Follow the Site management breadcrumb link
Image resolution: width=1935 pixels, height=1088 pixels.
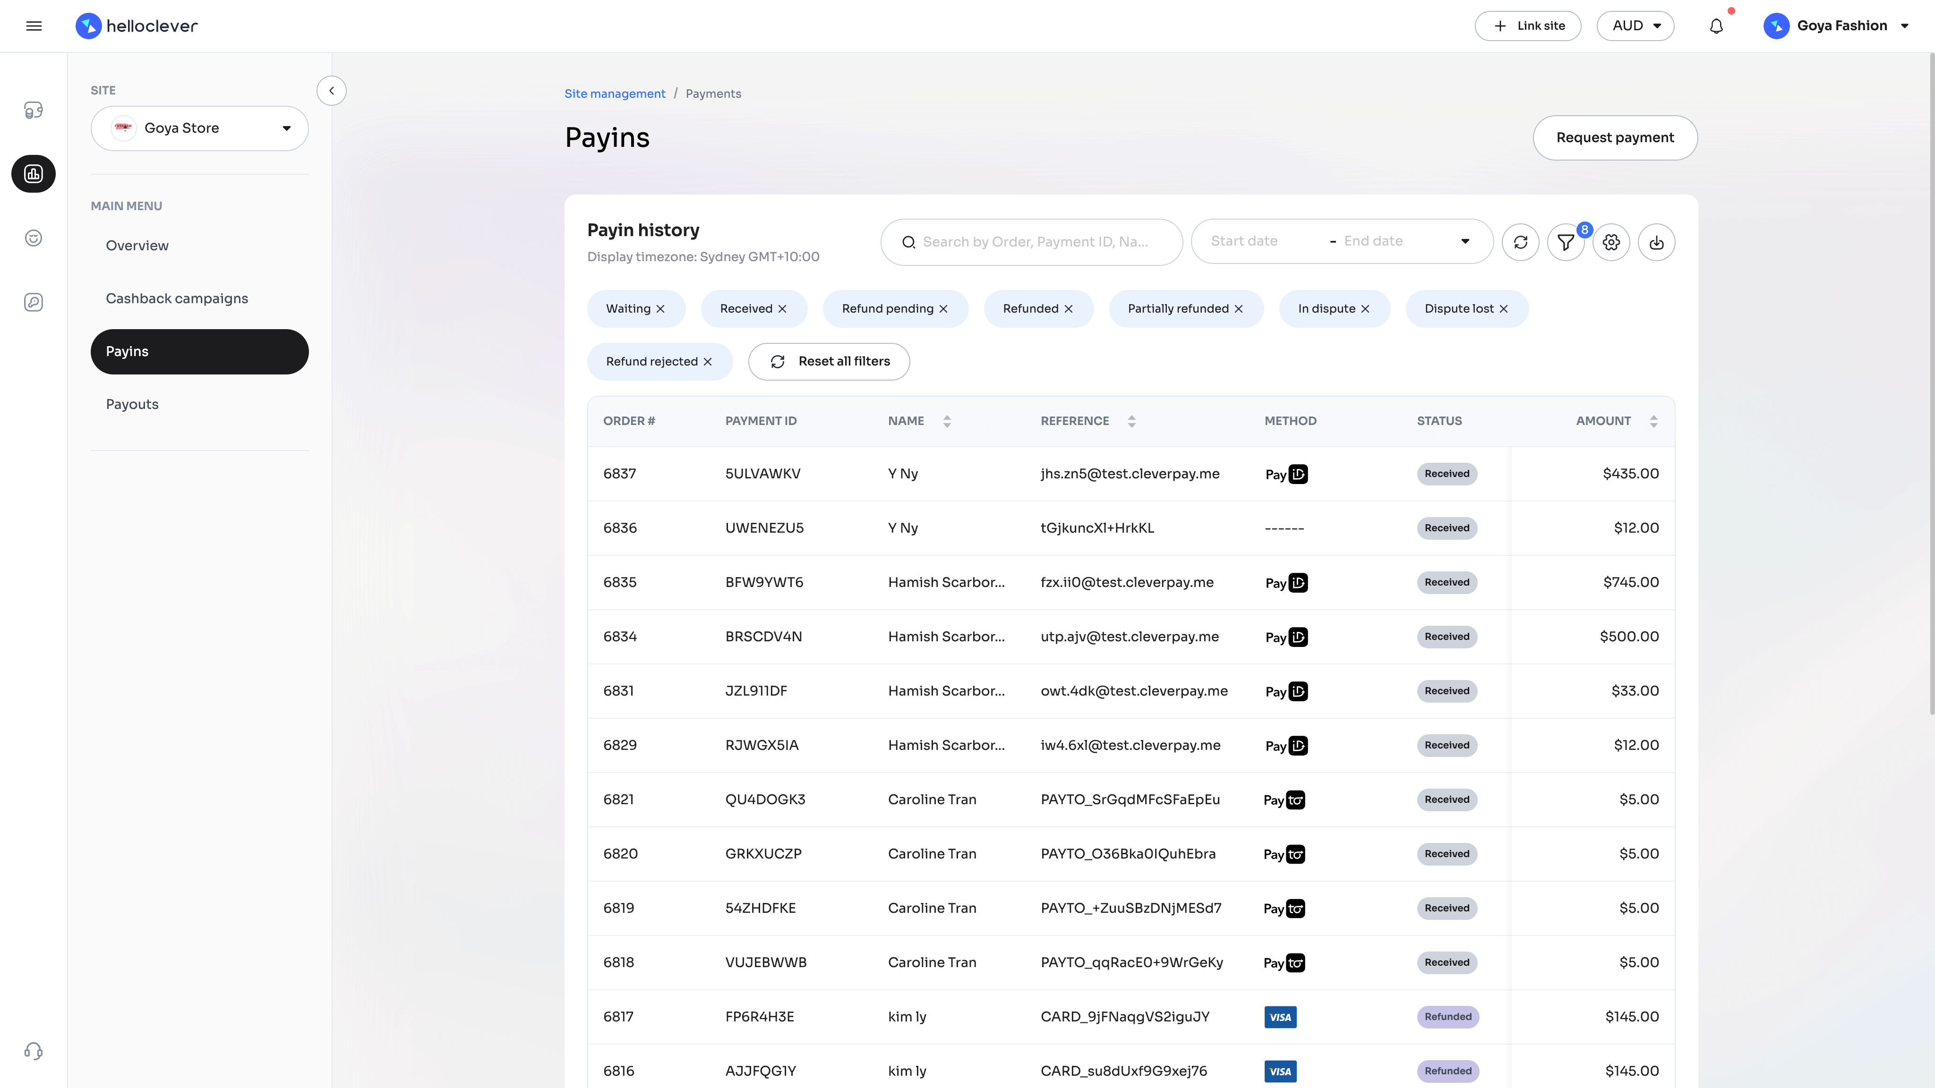coord(615,94)
